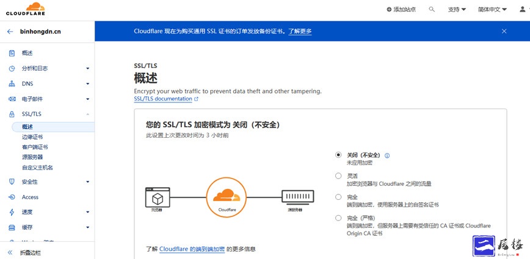The image size is (530, 259).
Task: Click the 折叠边栏 double-chevron icon
Action: pos(10,252)
